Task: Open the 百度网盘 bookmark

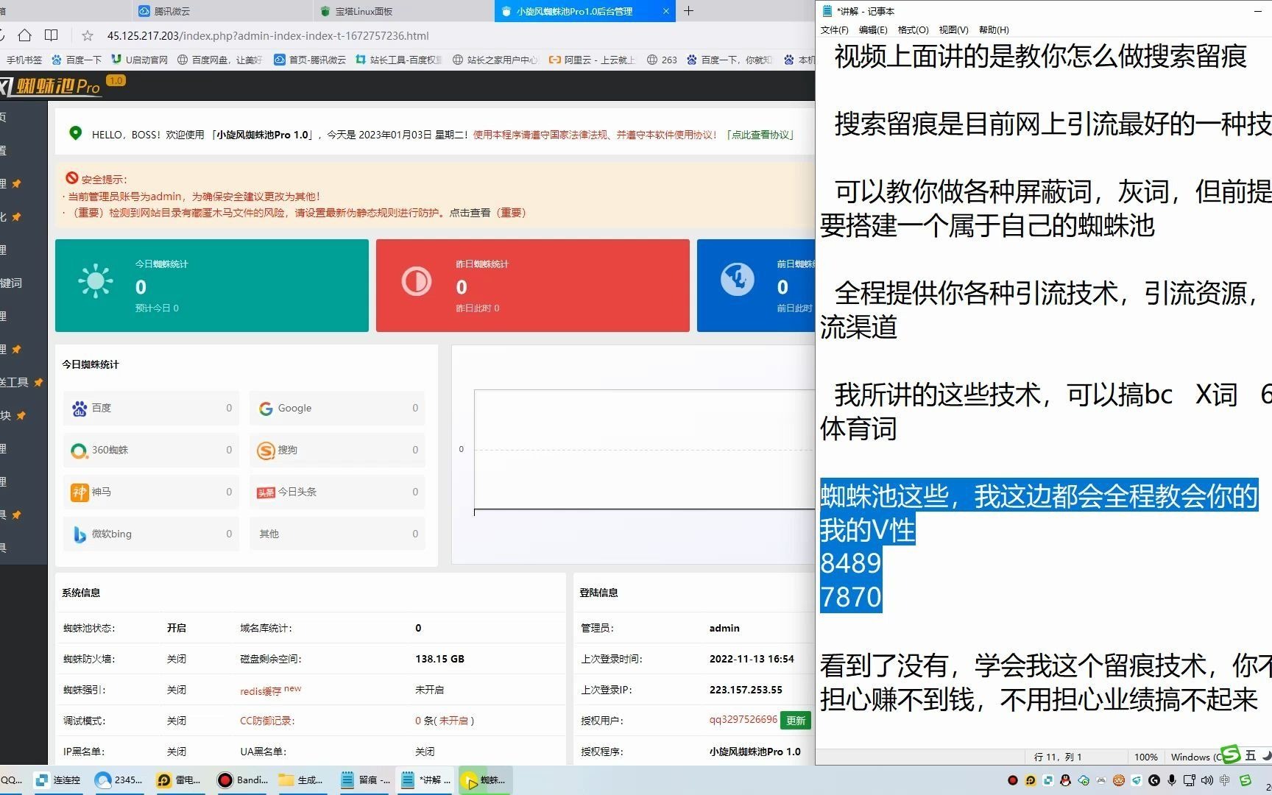Action: tap(220, 60)
